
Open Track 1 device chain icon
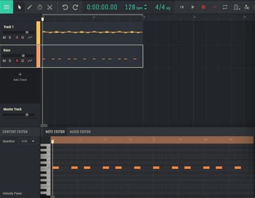[23, 37]
